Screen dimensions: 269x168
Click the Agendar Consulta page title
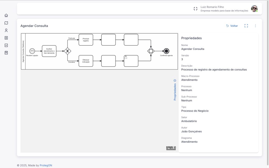[34, 26]
